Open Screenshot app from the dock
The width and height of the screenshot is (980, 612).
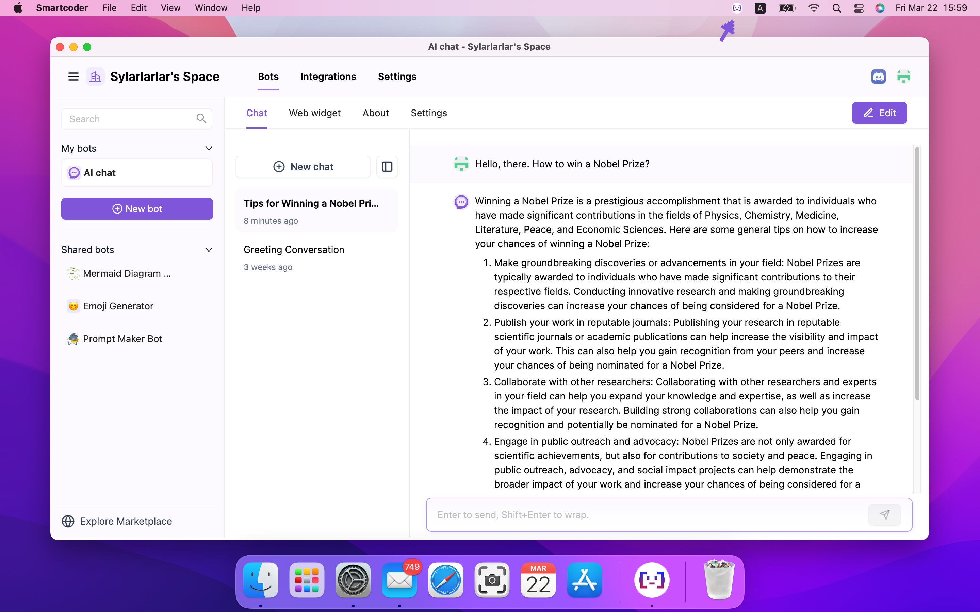click(492, 580)
